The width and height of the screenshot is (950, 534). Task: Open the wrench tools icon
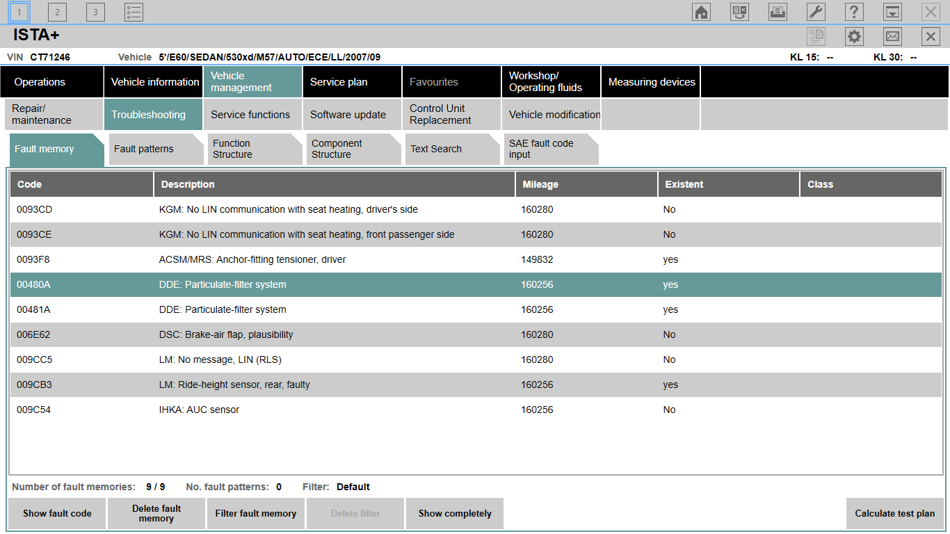(x=816, y=12)
